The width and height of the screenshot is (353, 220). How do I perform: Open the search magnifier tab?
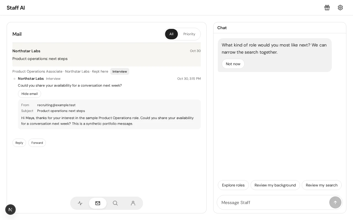(x=116, y=203)
